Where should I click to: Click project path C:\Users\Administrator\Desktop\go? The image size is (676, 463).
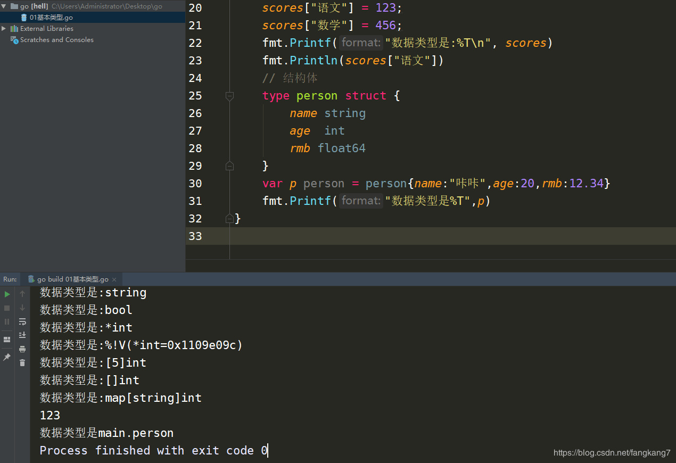click(107, 6)
